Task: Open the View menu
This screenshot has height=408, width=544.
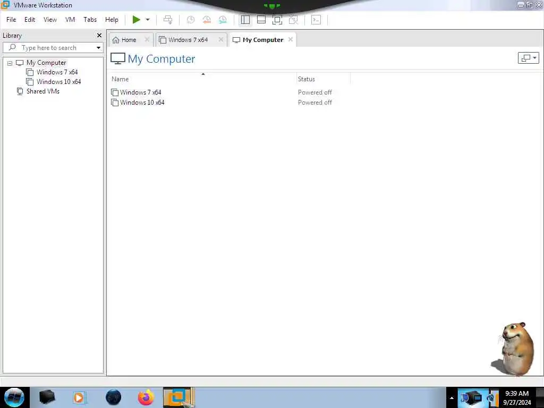Action: [x=50, y=20]
